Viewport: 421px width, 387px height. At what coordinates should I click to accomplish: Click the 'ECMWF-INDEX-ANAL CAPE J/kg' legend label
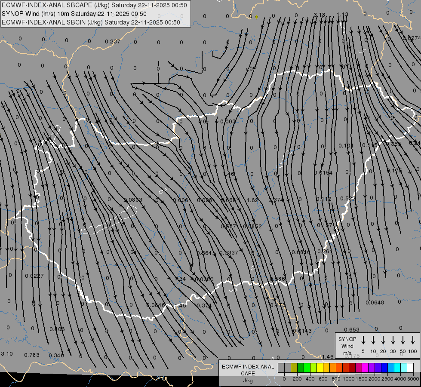click(248, 373)
